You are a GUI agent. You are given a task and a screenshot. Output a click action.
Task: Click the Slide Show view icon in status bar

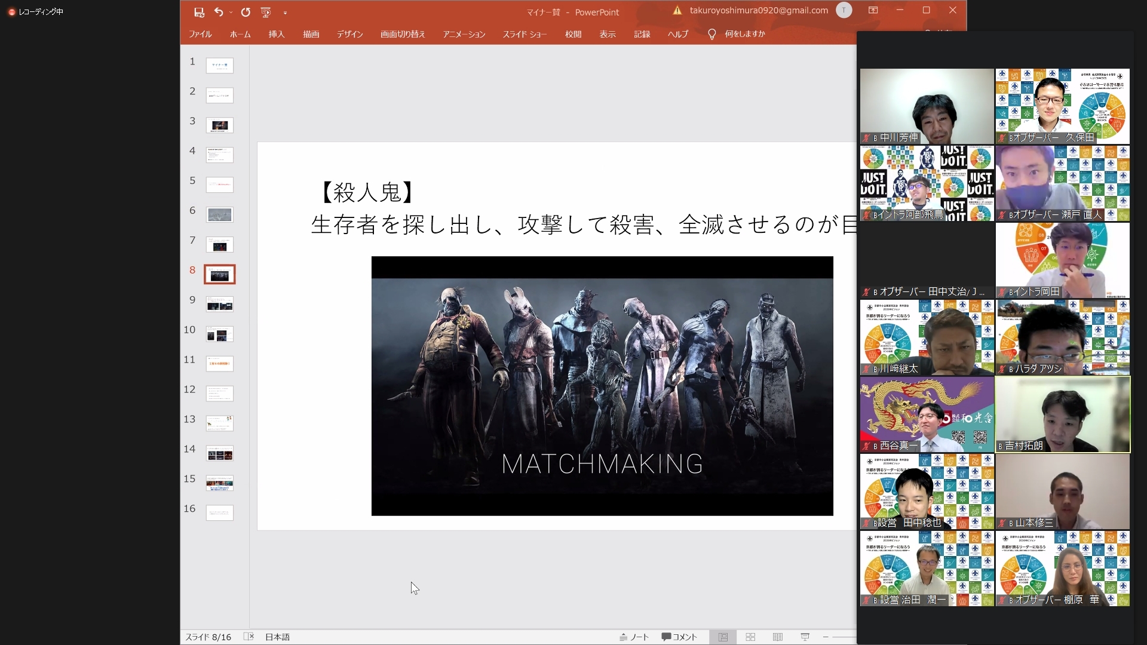[x=805, y=637]
